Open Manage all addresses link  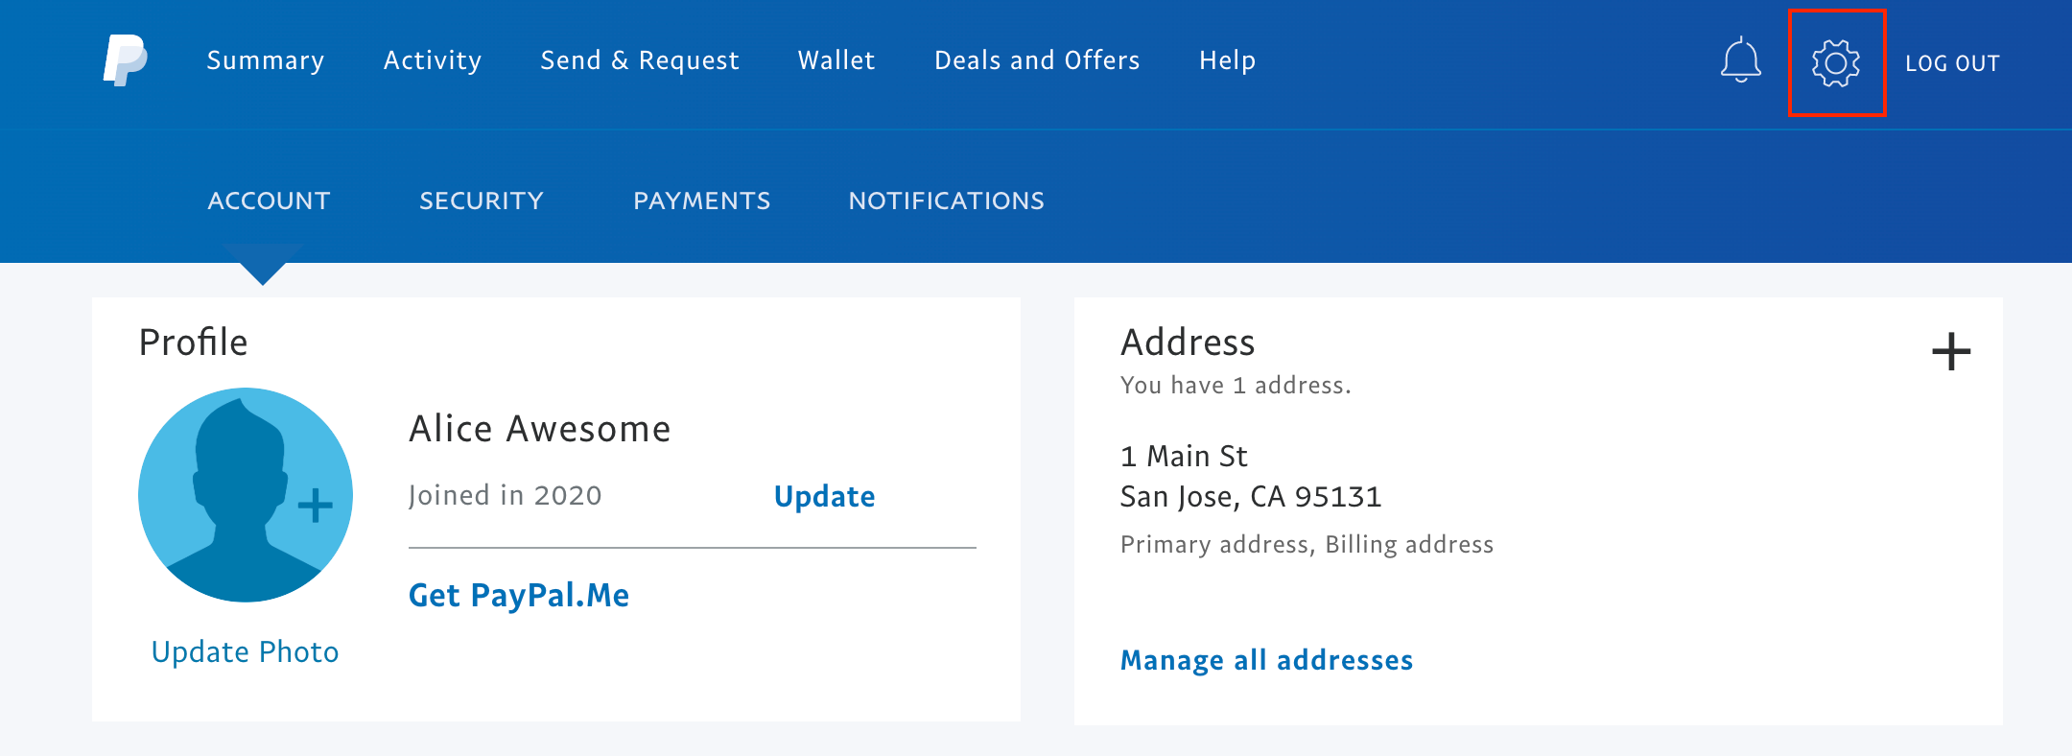[1266, 660]
